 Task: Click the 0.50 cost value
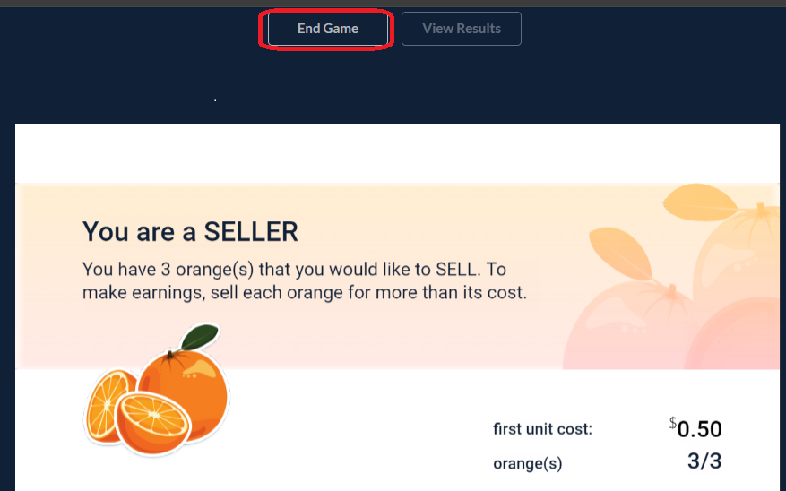tap(699, 429)
